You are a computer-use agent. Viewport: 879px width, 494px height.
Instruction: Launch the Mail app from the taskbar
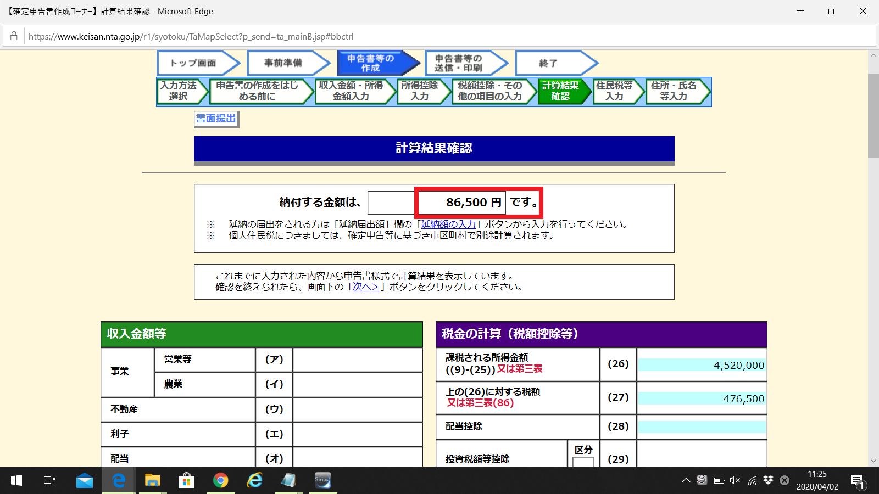point(85,480)
